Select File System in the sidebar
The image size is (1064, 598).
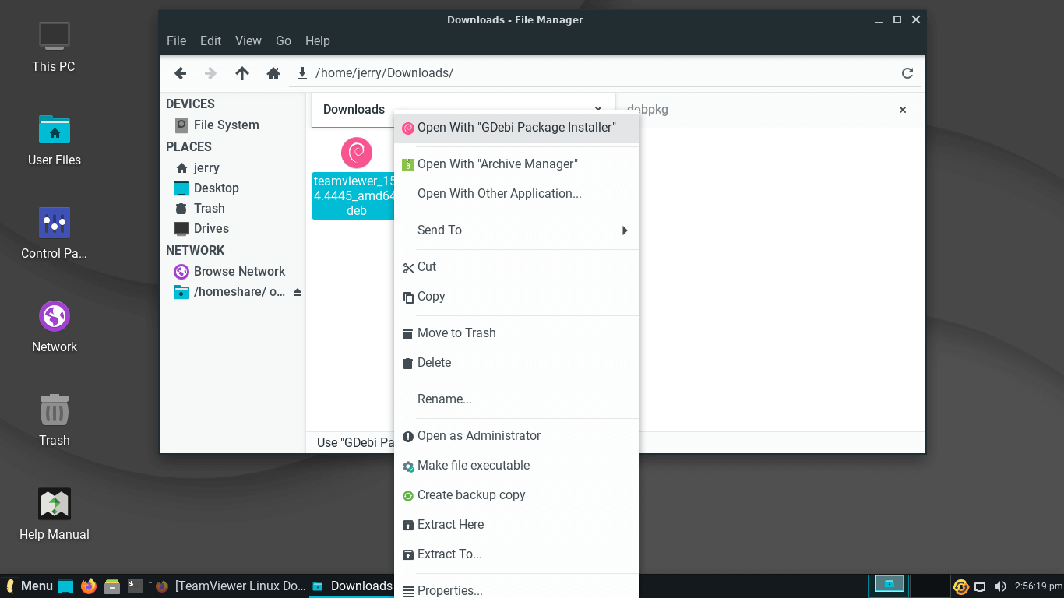(x=226, y=125)
